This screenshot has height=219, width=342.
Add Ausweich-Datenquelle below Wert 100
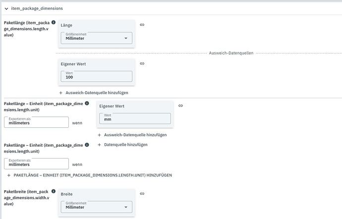(x=94, y=93)
